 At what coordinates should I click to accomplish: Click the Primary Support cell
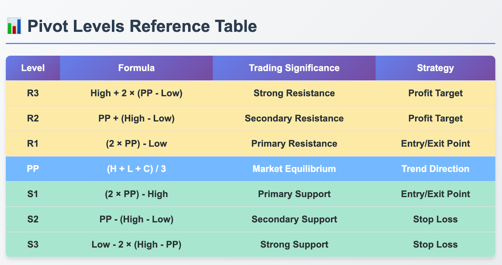(x=294, y=194)
